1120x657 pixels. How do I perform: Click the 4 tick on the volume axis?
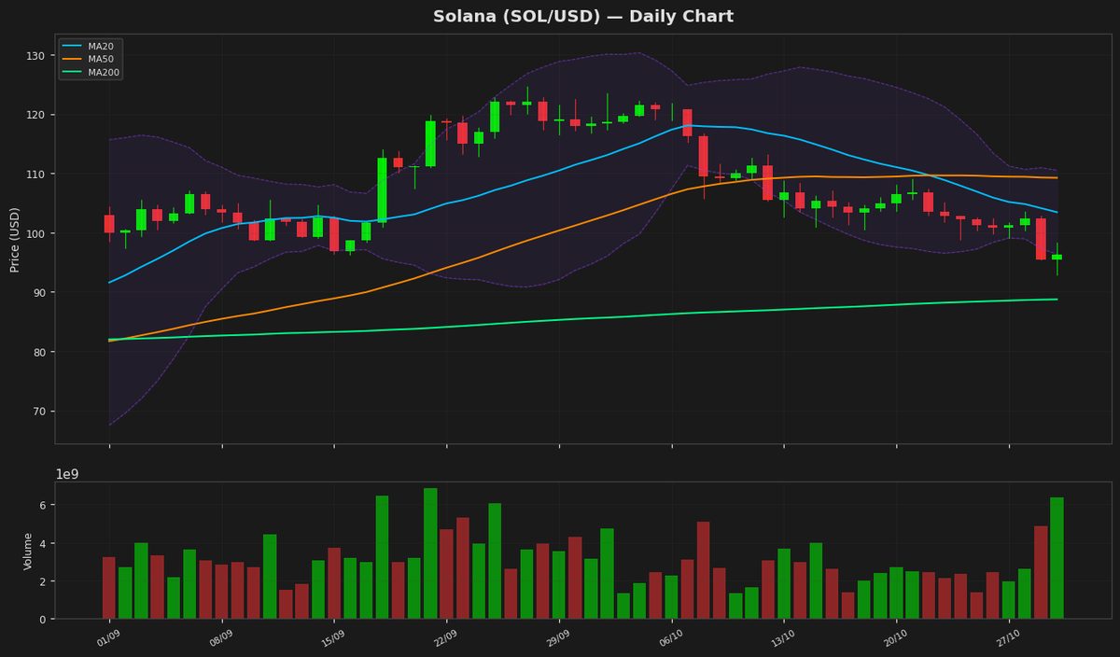click(x=43, y=543)
